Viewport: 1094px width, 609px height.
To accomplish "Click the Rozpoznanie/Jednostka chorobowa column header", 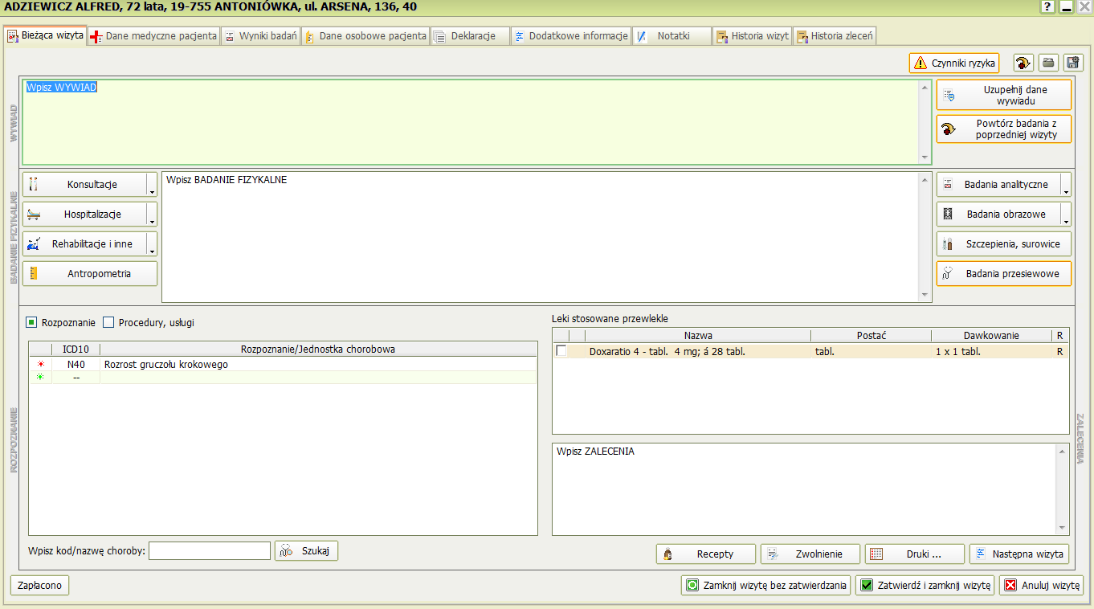I will pyautogui.click(x=318, y=349).
